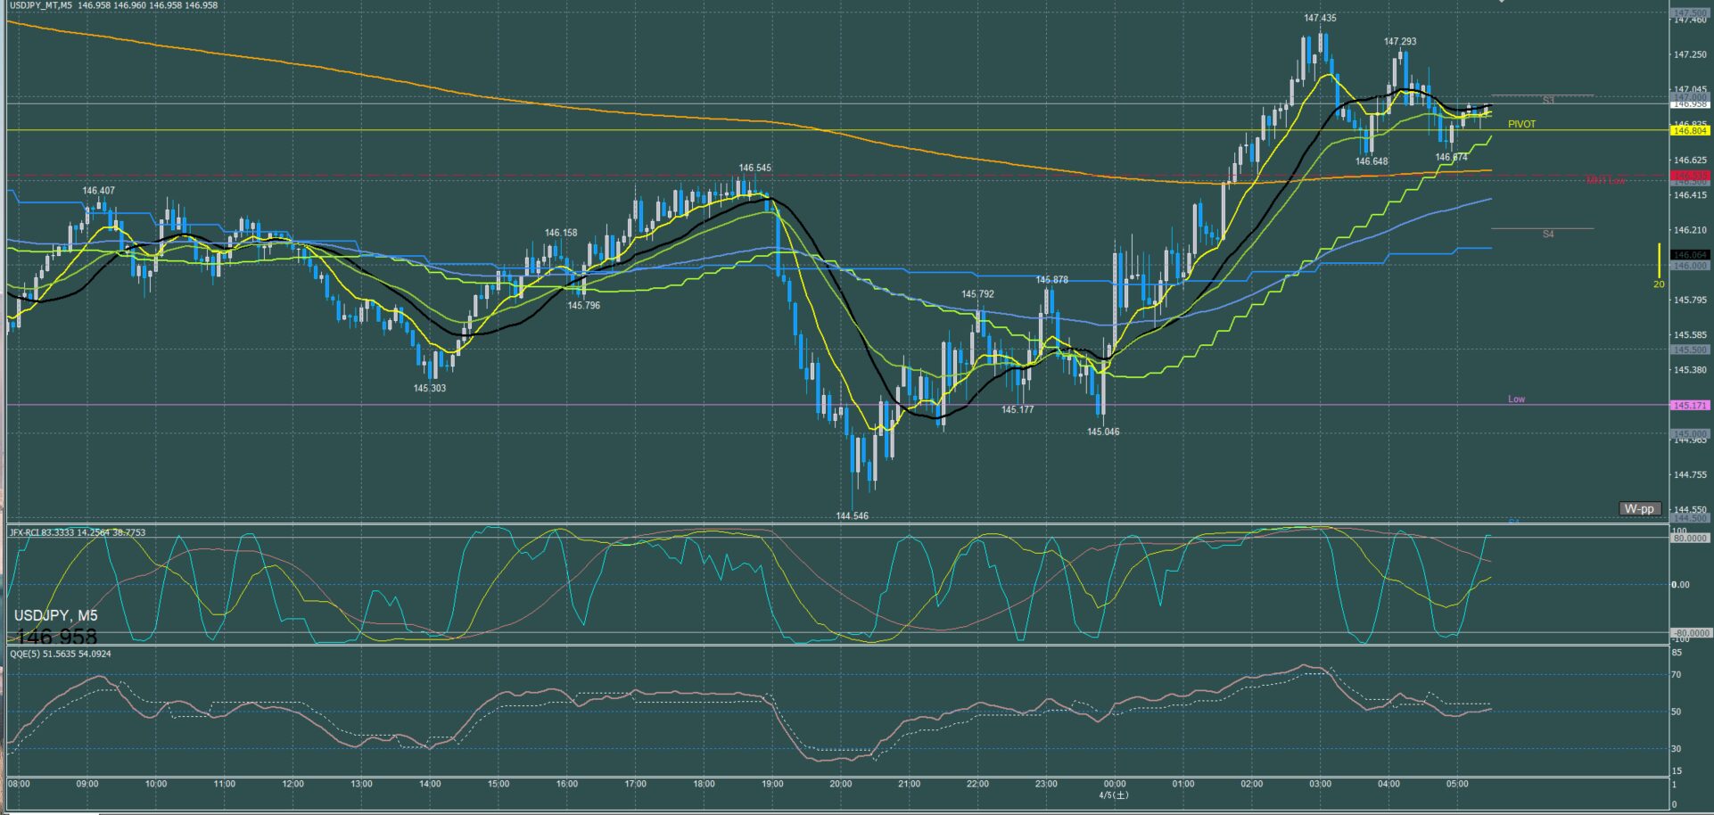Select the black 146.064 price tag

point(1690,255)
